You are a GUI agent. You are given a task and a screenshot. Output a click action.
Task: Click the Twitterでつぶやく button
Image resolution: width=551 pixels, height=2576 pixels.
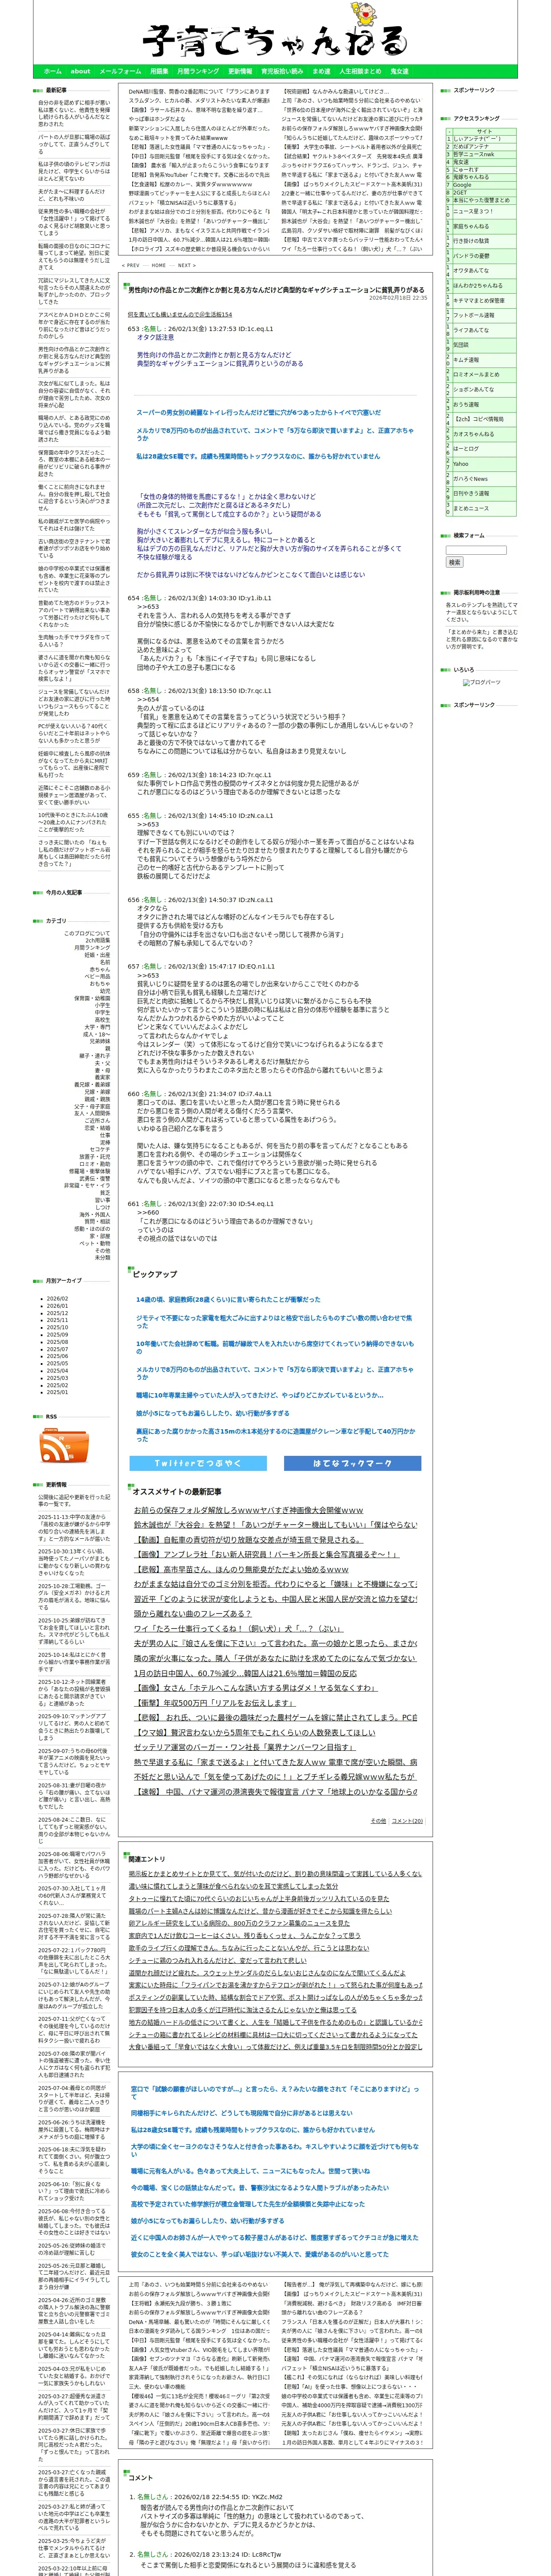198,1463
